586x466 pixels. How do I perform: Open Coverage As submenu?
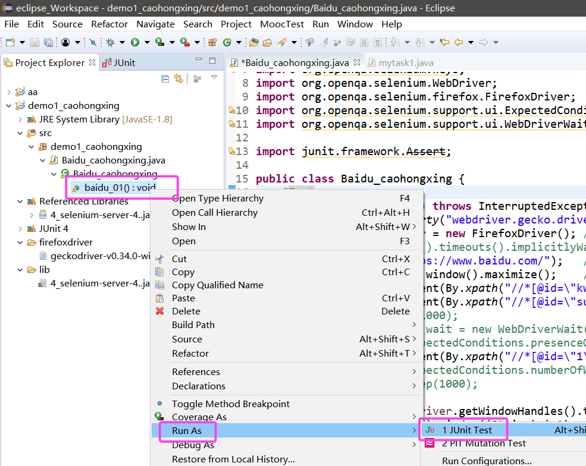click(x=286, y=417)
